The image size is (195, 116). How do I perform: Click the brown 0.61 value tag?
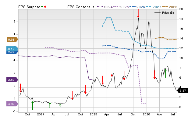(x=13, y=39)
